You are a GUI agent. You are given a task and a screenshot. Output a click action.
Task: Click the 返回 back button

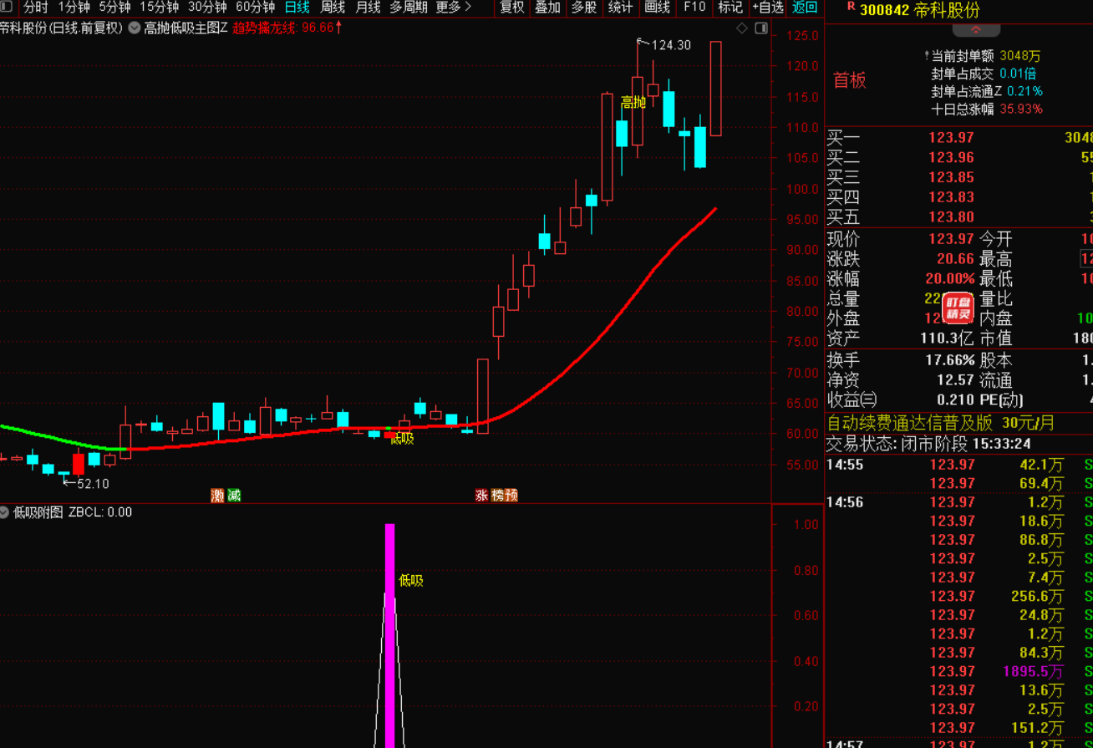[x=805, y=8]
